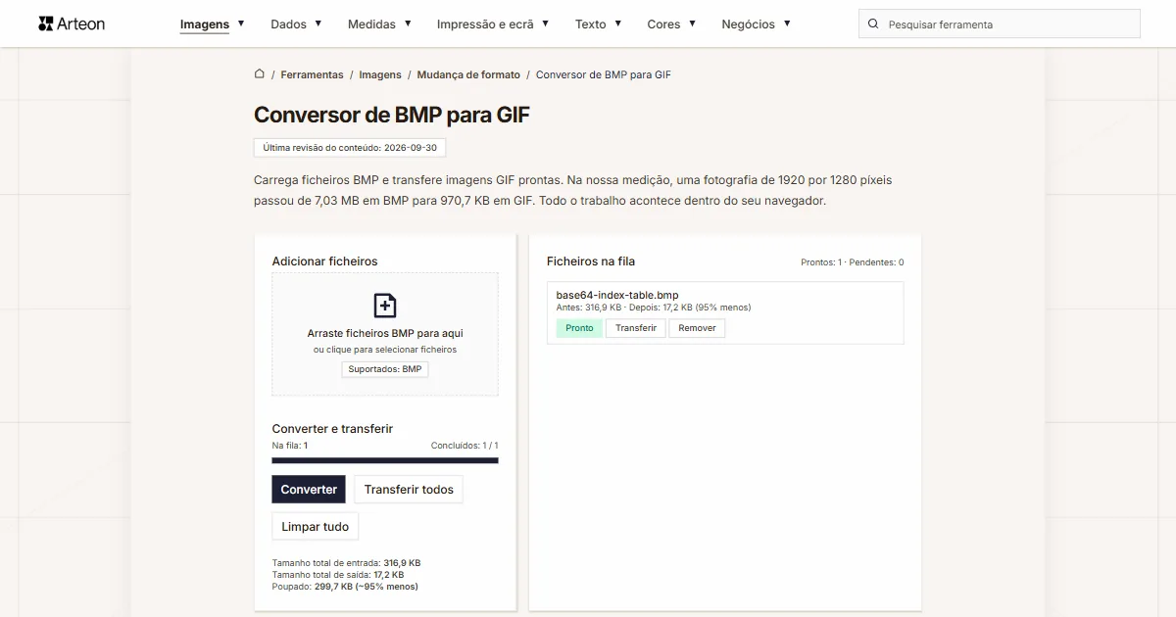
Task: Go to Mudança de formato breadcrumb
Action: click(468, 74)
